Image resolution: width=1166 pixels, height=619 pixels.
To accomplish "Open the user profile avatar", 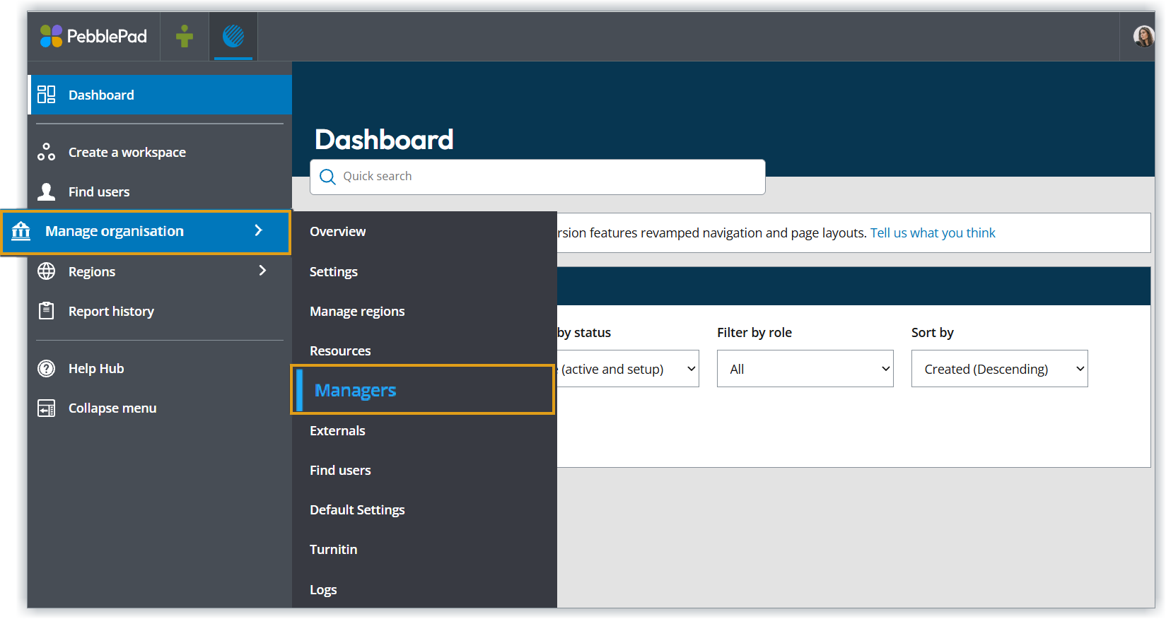I will 1143,36.
